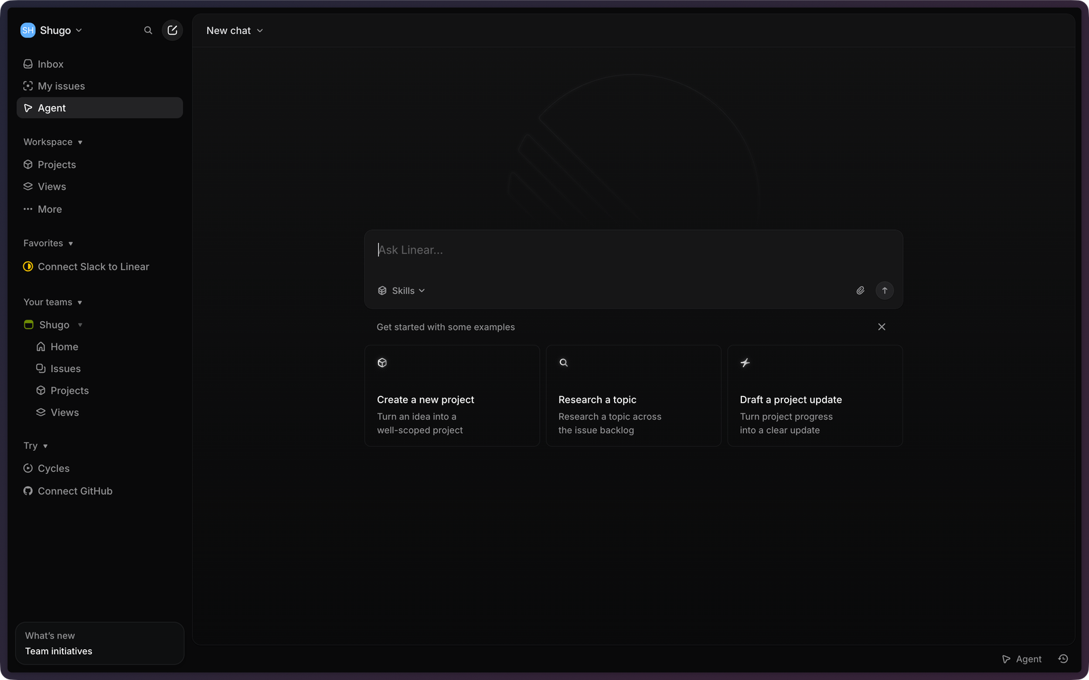
Task: Click the My issues target icon
Action: [28, 86]
